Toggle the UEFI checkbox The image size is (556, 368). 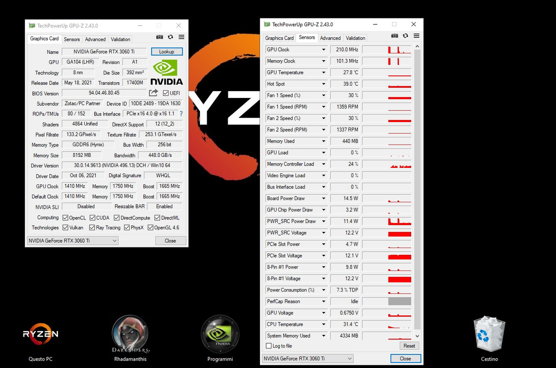pos(165,93)
